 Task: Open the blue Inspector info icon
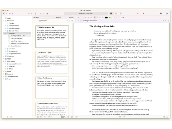(x=167, y=13)
